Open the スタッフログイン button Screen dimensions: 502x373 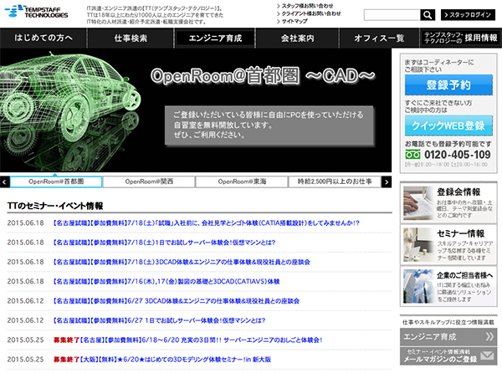pyautogui.click(x=468, y=15)
